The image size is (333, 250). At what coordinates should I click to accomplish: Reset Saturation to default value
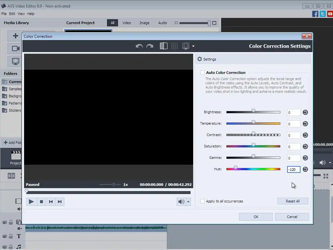point(305,146)
